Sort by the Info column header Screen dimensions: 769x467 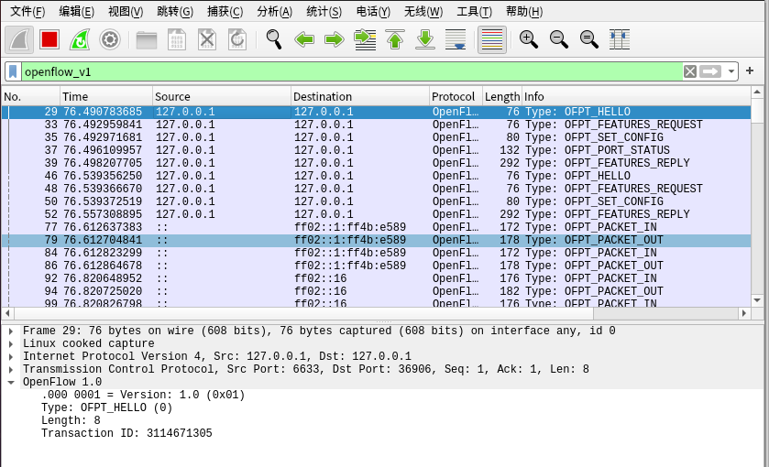pos(636,96)
